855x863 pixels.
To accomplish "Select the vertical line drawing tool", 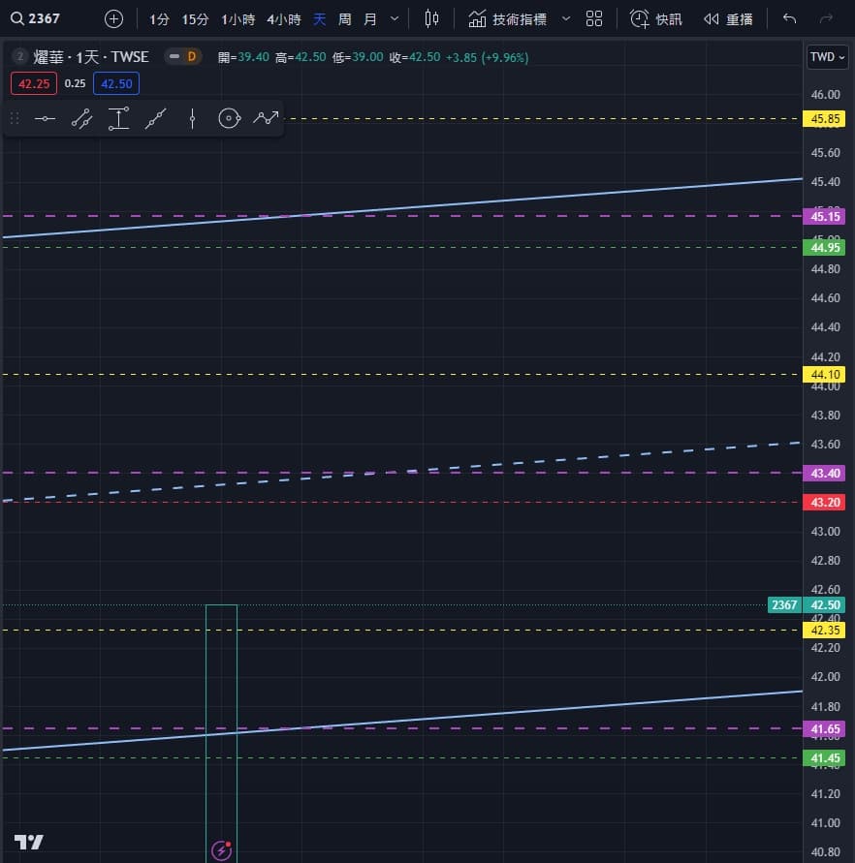I will [x=192, y=118].
